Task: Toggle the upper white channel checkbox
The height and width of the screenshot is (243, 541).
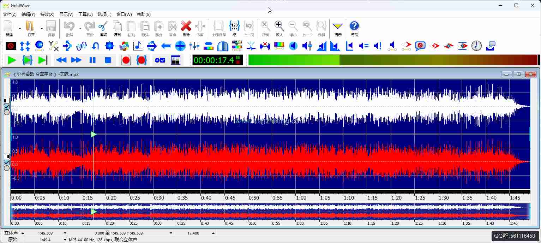Action: pos(7,107)
